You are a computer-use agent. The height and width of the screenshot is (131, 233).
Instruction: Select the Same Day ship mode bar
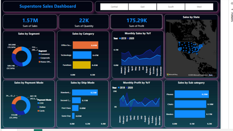coord(73,116)
